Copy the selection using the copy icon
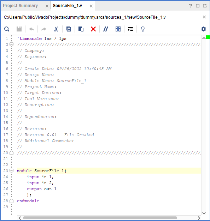Screen dimensions: 210x221 click(69, 29)
